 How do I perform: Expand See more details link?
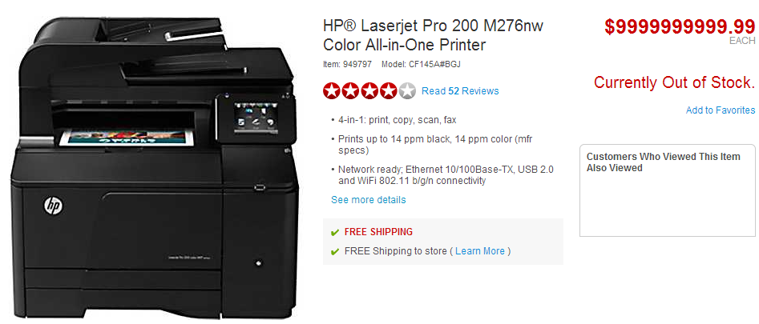369,199
